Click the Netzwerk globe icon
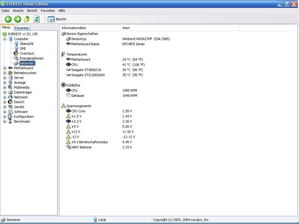The width and height of the screenshot is (299, 224). (x=10, y=97)
